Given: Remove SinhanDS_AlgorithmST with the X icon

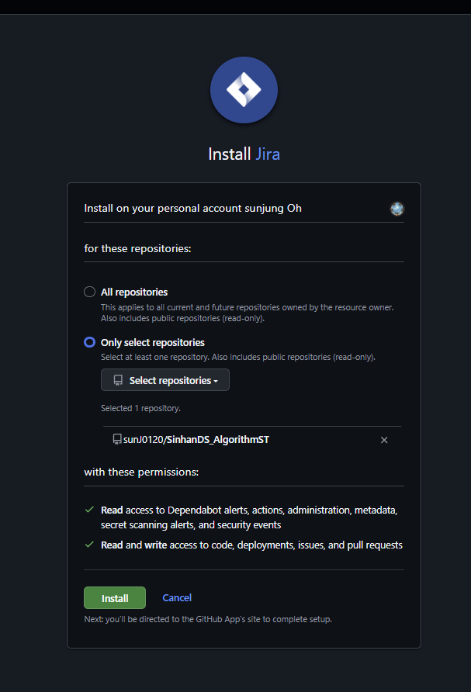Looking at the screenshot, I should point(384,440).
